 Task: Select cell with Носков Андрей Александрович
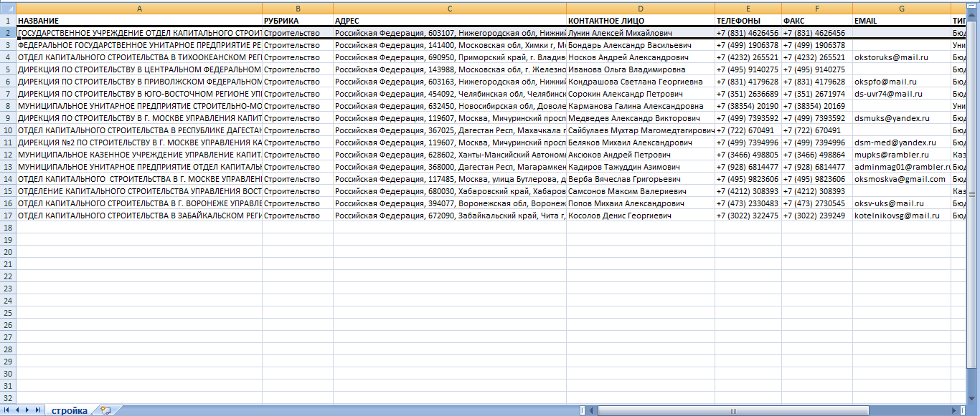click(x=641, y=57)
